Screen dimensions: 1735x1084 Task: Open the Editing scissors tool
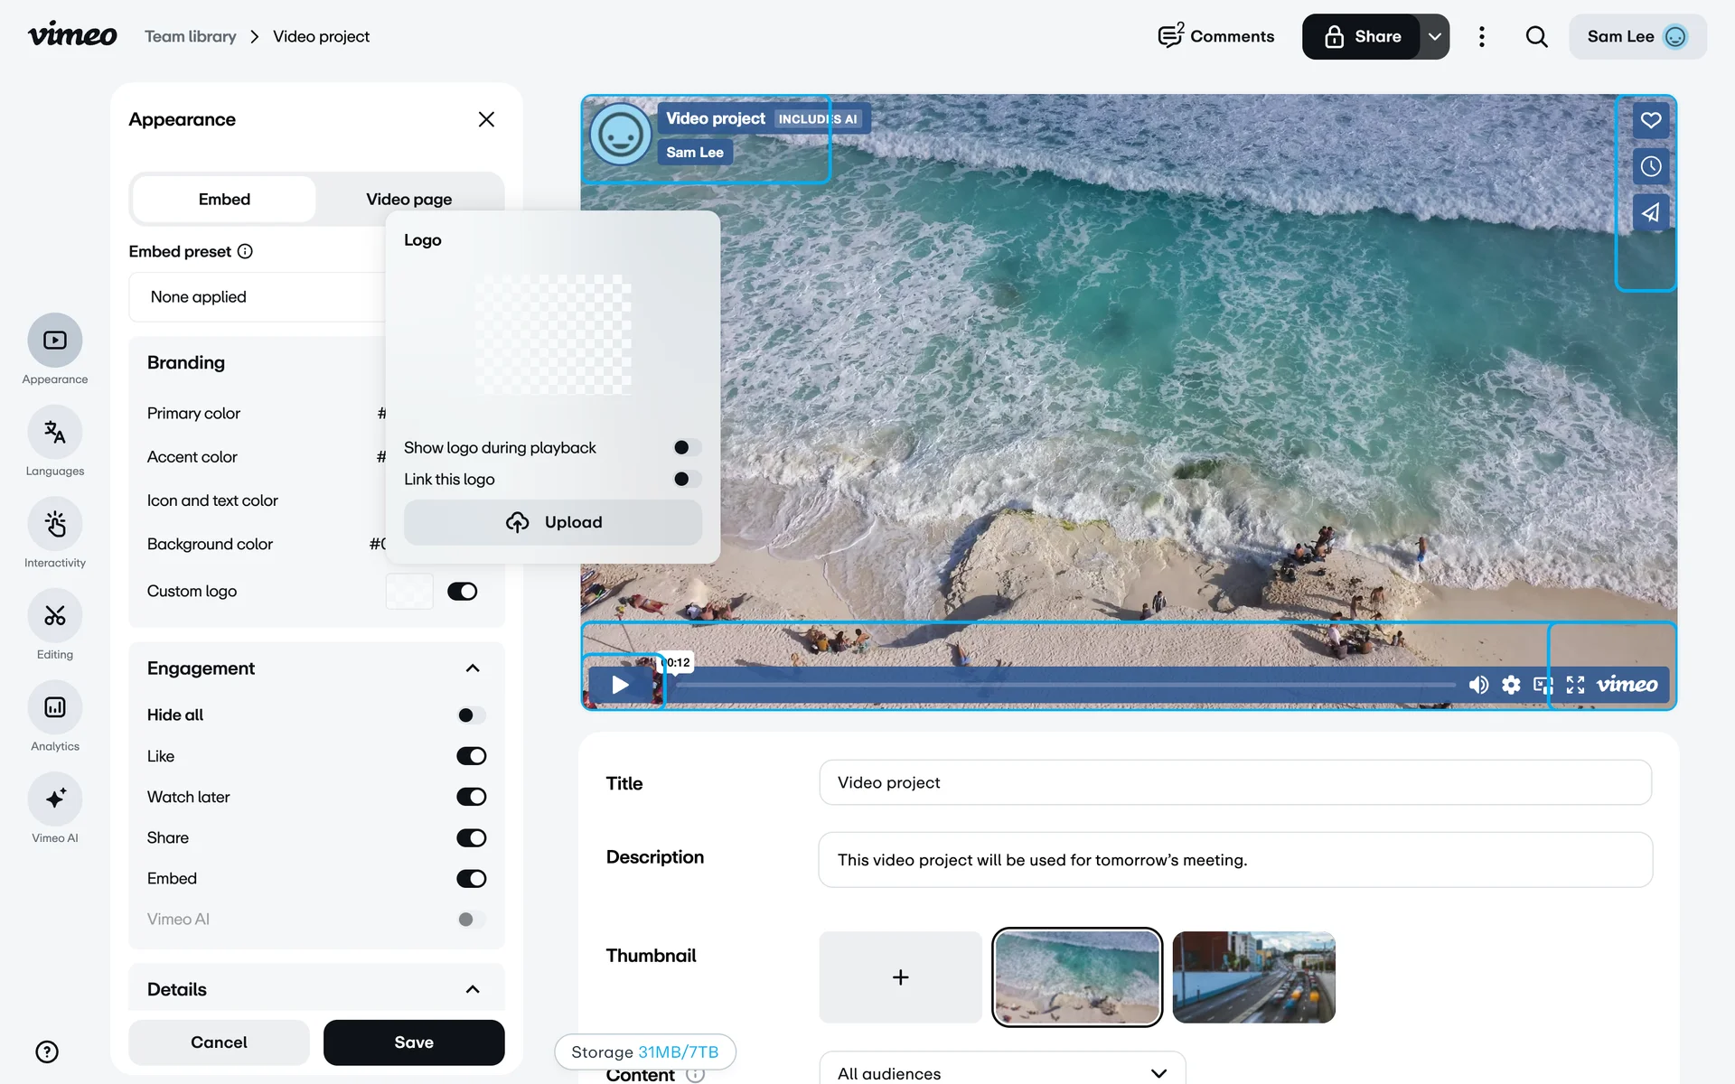tap(54, 616)
